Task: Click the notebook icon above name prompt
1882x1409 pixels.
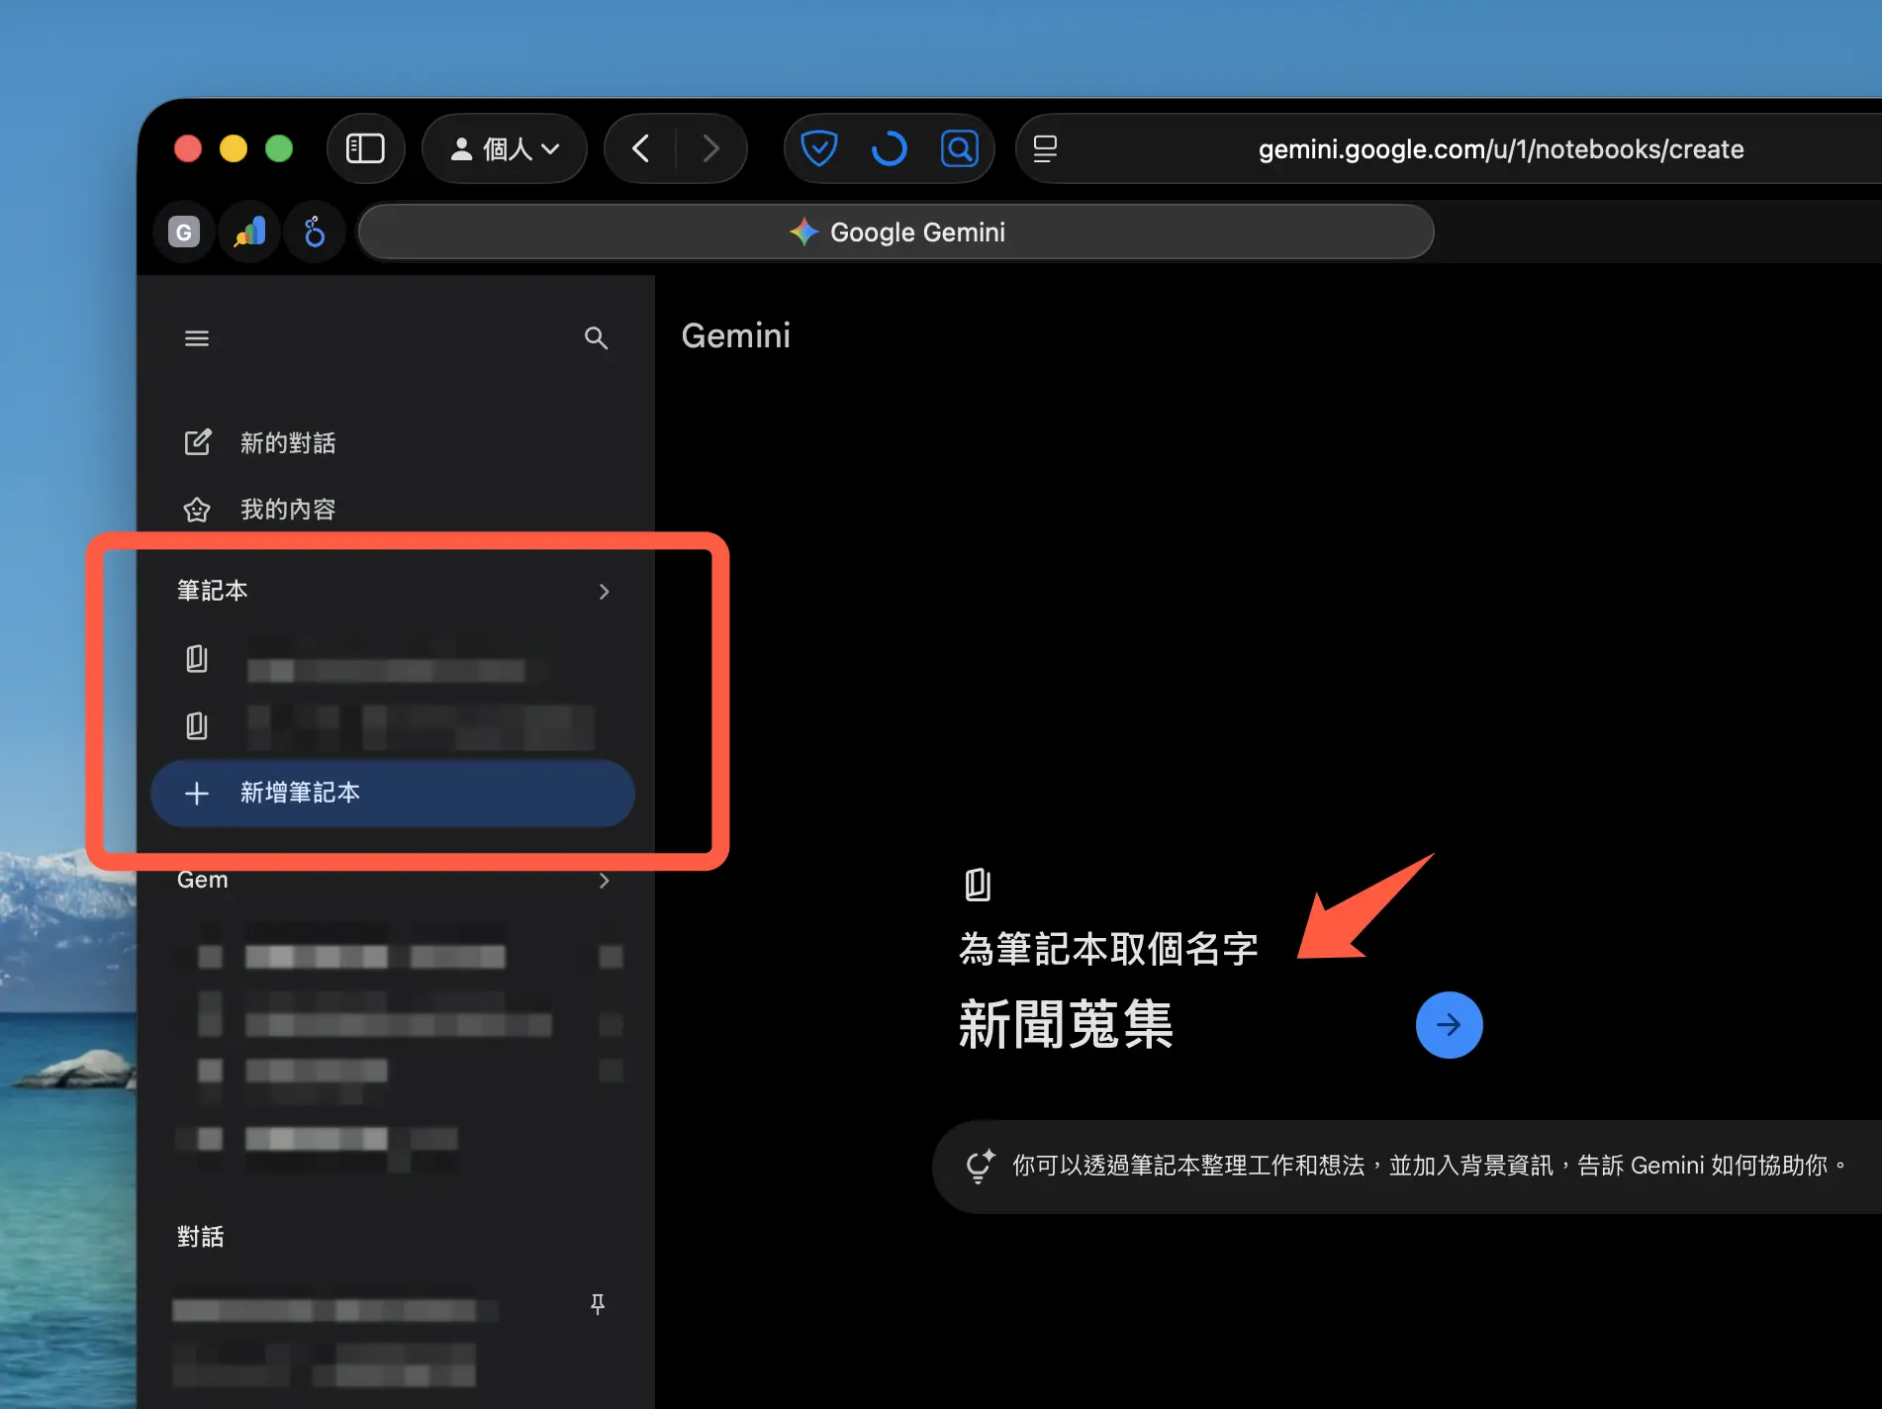Action: (x=978, y=884)
